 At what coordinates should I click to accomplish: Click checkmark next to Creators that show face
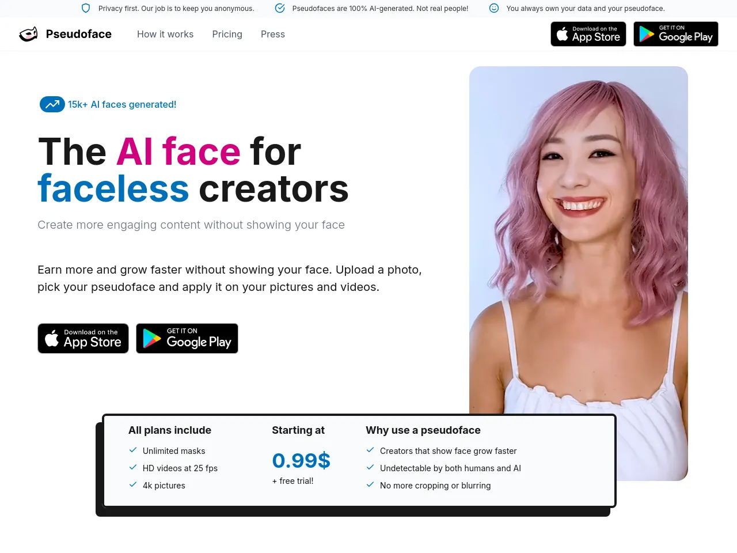click(370, 450)
